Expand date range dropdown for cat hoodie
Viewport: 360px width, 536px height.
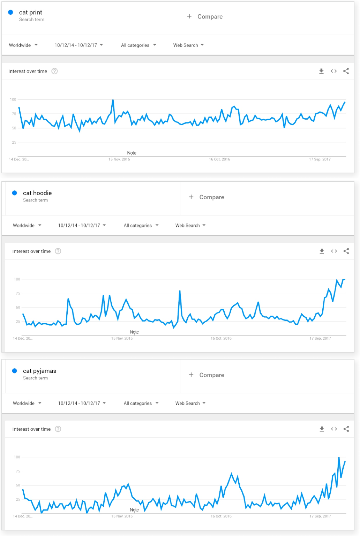point(82,225)
